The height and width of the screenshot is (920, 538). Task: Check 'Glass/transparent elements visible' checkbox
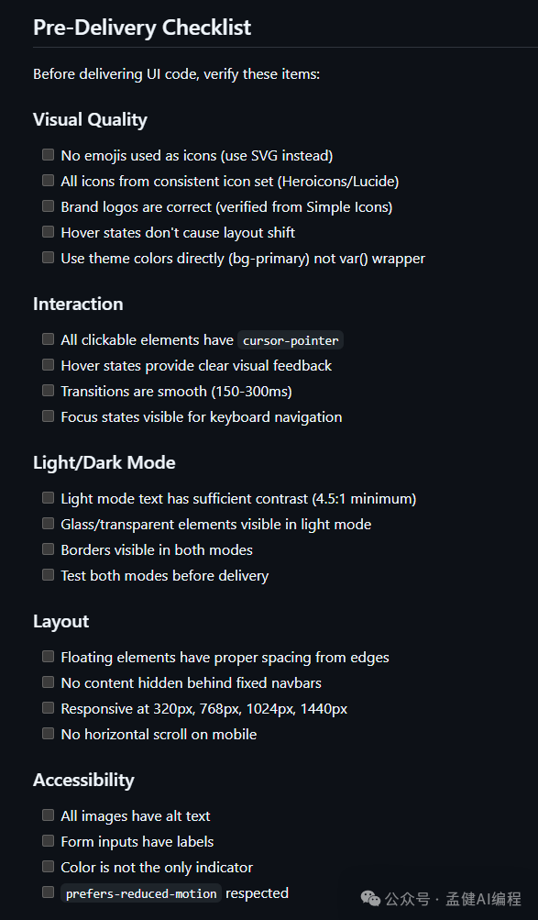[48, 524]
